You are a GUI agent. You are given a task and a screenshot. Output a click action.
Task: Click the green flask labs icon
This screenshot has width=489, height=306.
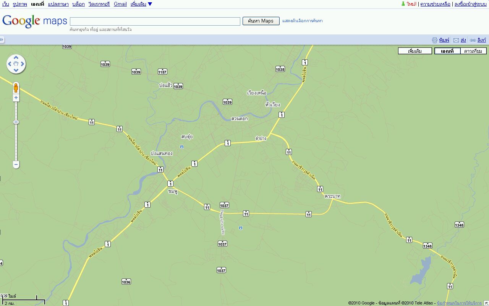click(x=403, y=4)
